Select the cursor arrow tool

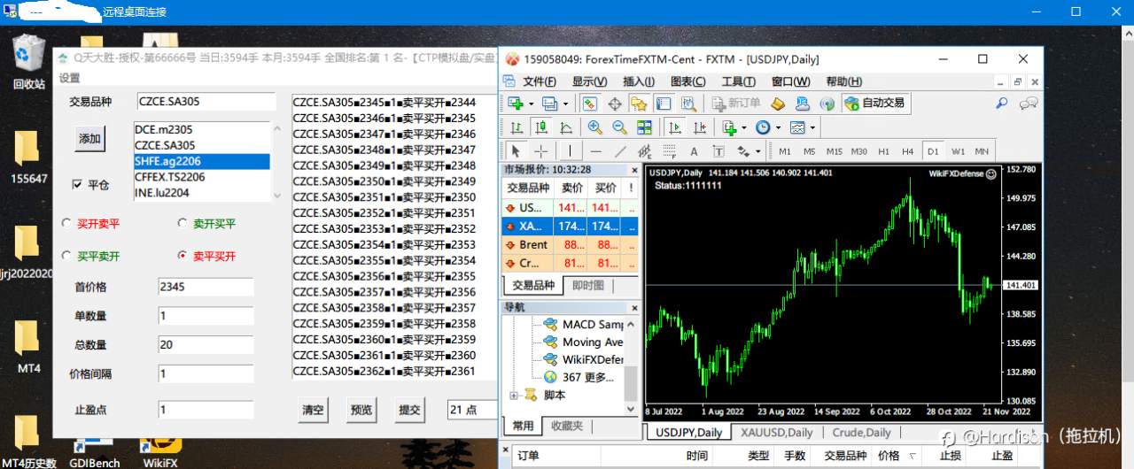(516, 151)
